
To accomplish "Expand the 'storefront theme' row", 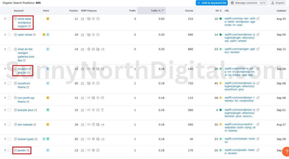I will point(5,83).
